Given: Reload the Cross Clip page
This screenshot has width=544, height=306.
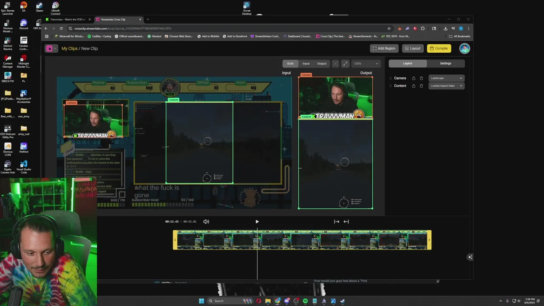Looking at the screenshot, I should click(x=61, y=28).
